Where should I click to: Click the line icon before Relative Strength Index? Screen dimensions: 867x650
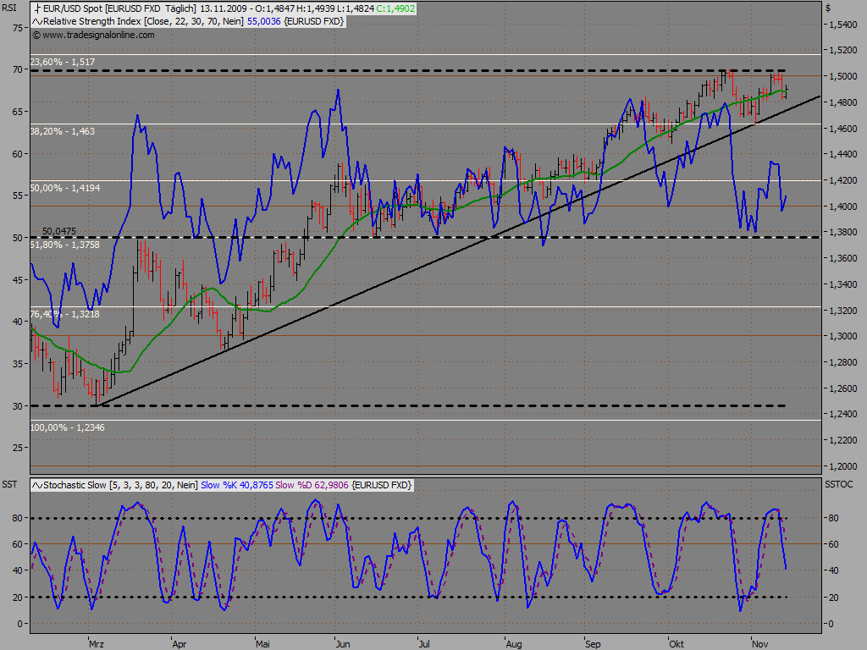tap(37, 21)
